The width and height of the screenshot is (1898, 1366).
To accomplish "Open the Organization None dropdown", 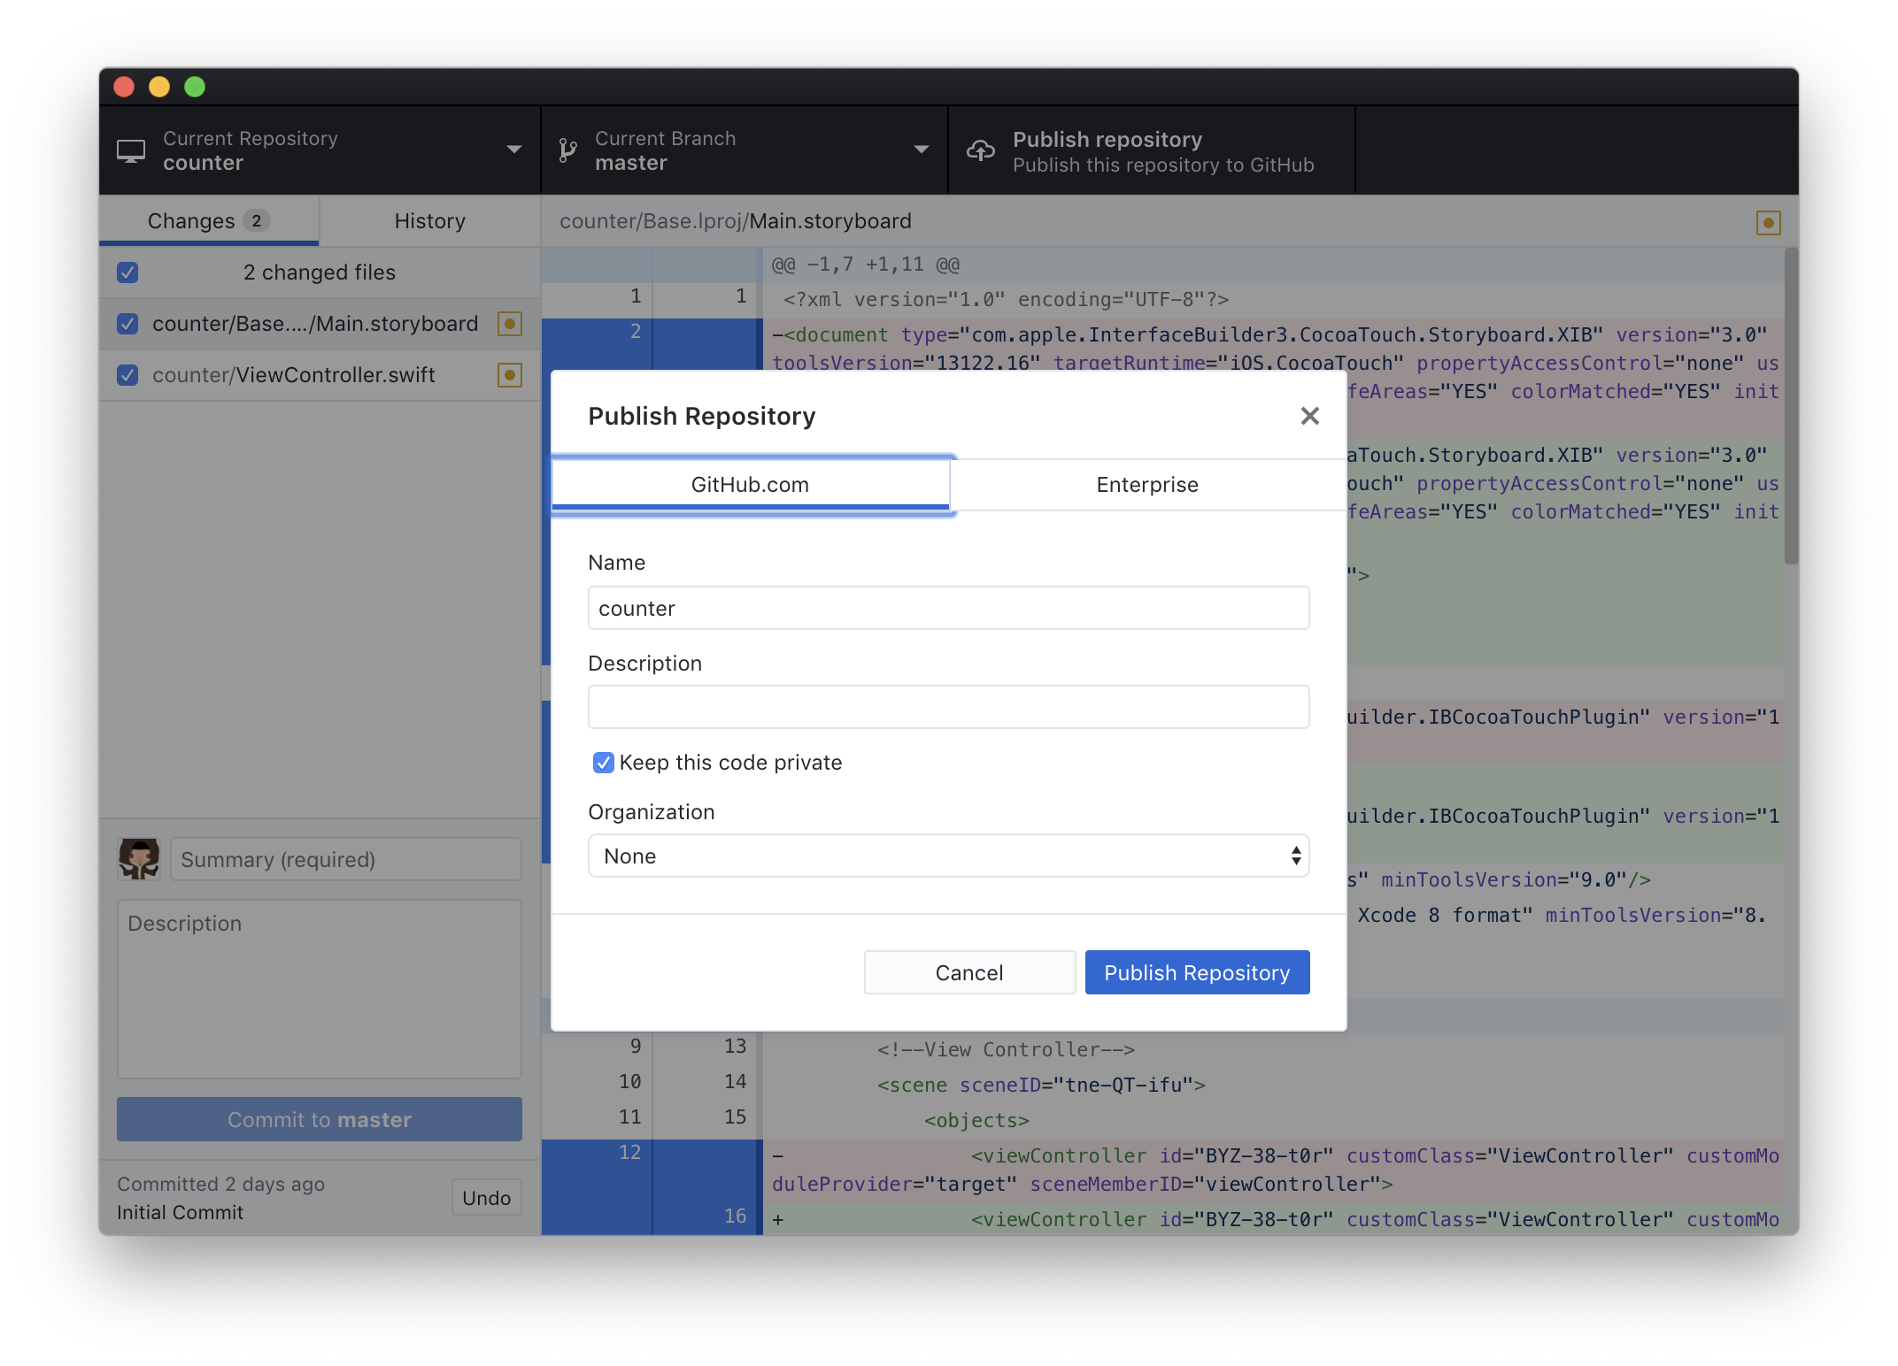I will (x=948, y=856).
